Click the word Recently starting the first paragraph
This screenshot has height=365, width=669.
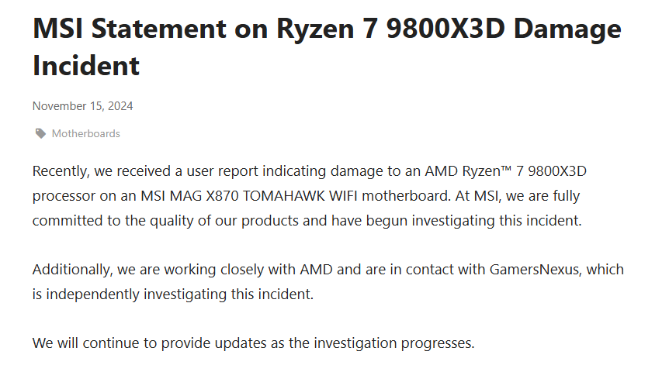pos(61,171)
